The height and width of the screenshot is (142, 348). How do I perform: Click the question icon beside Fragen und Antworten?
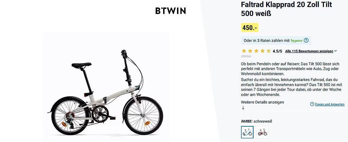point(312,104)
